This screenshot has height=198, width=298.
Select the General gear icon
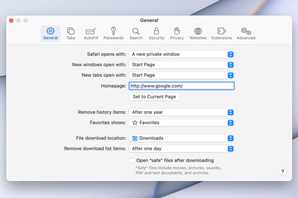pos(50,34)
